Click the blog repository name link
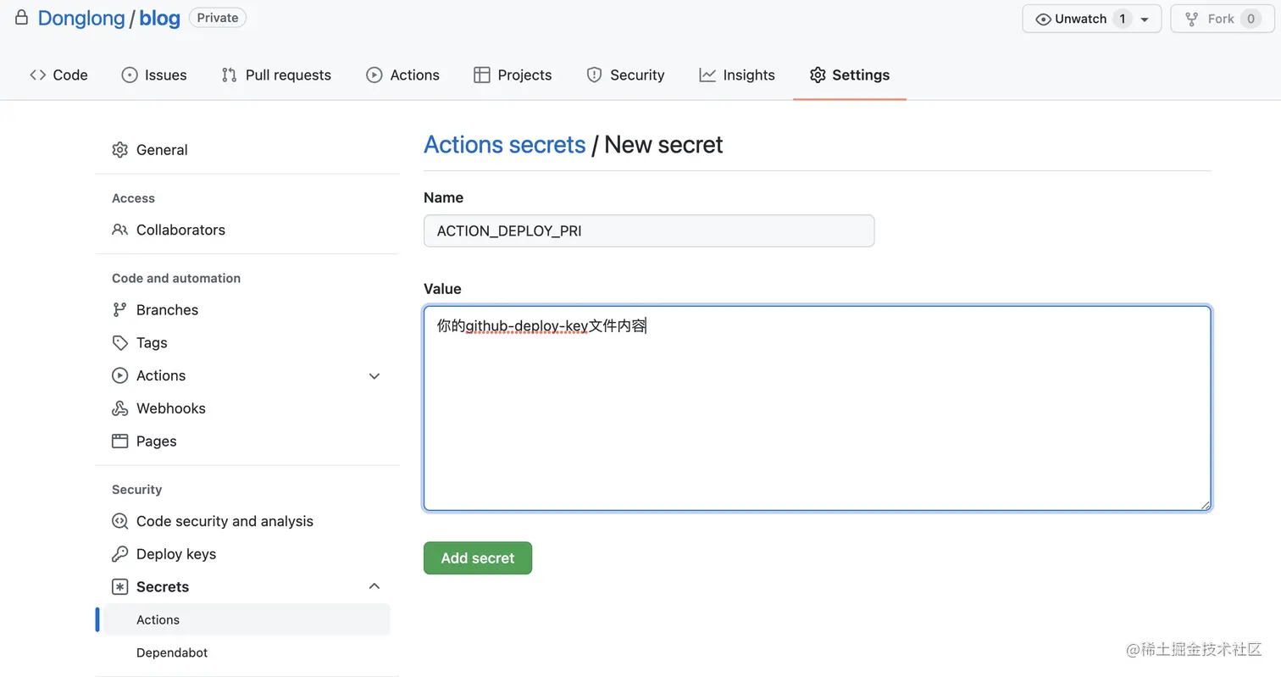The width and height of the screenshot is (1281, 677). 160,18
